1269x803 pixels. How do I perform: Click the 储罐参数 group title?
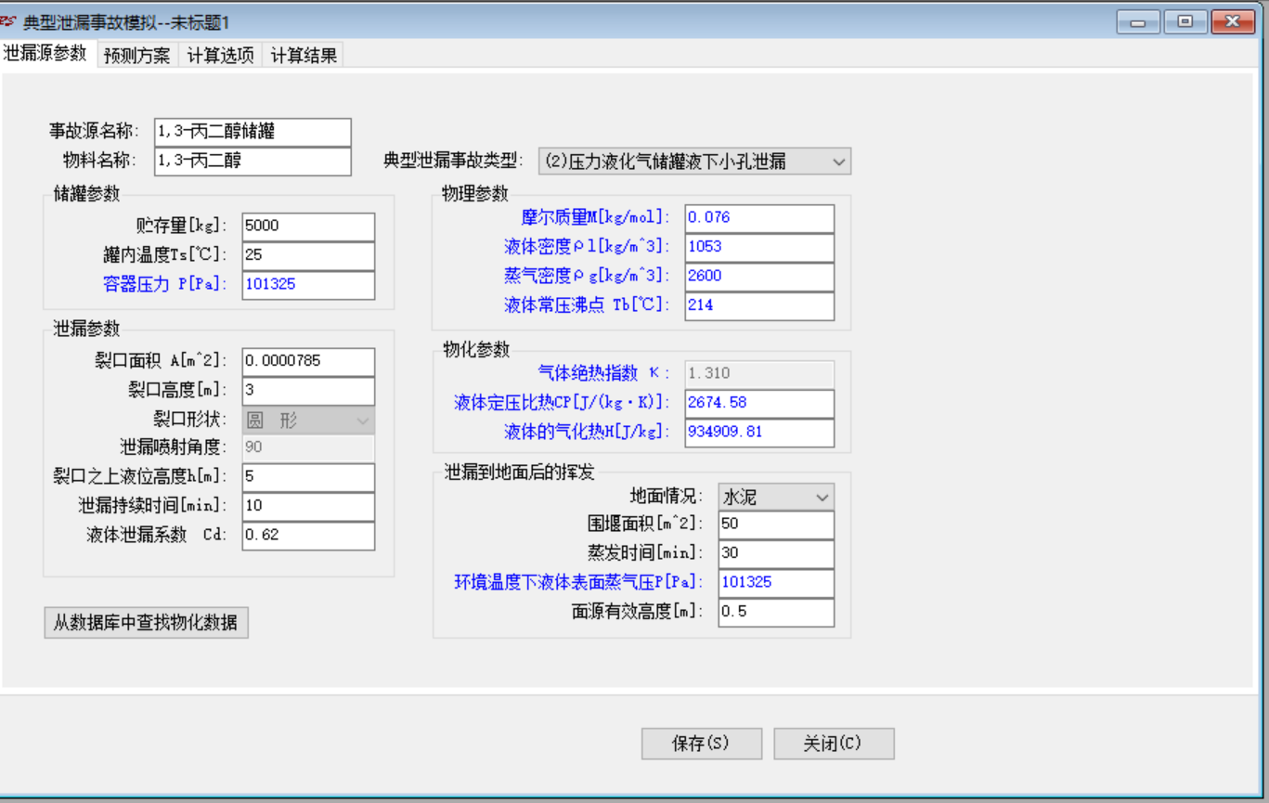87,195
